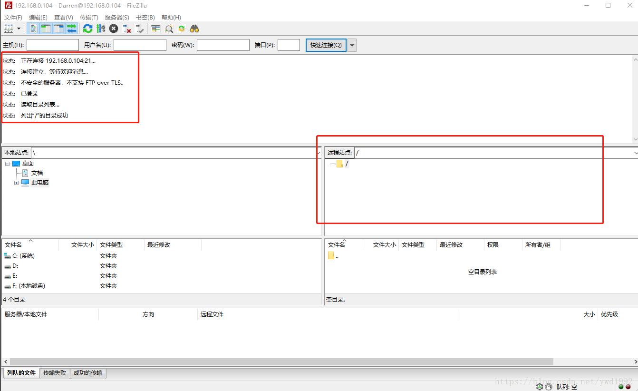This screenshot has height=391, width=638.
Task: Click the 快速连接(Q) button
Action: click(326, 45)
